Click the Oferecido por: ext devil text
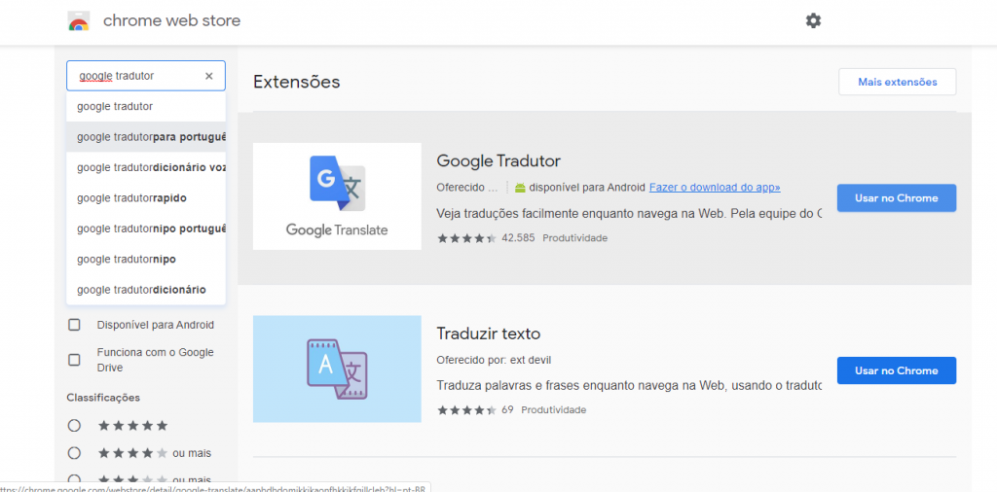The height and width of the screenshot is (492, 997). tap(494, 360)
